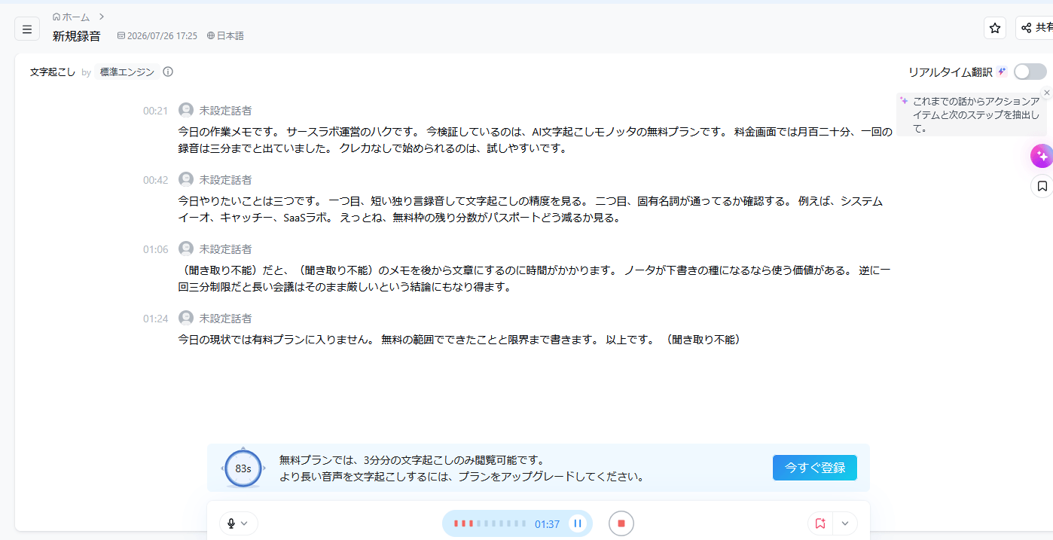Jump to timestamp 01:24
Screen dimensions: 1053x540
(156, 319)
